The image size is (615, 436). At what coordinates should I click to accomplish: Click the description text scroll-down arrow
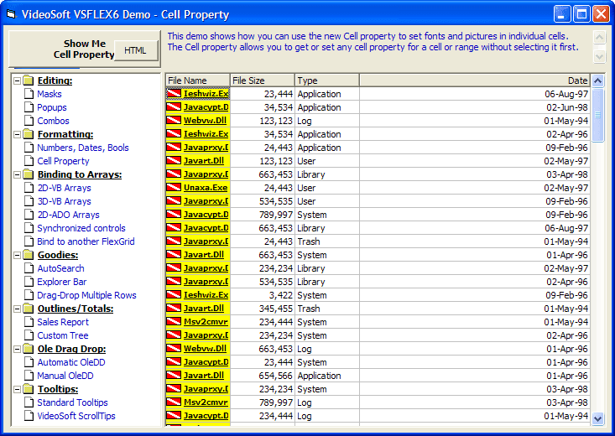click(599, 56)
